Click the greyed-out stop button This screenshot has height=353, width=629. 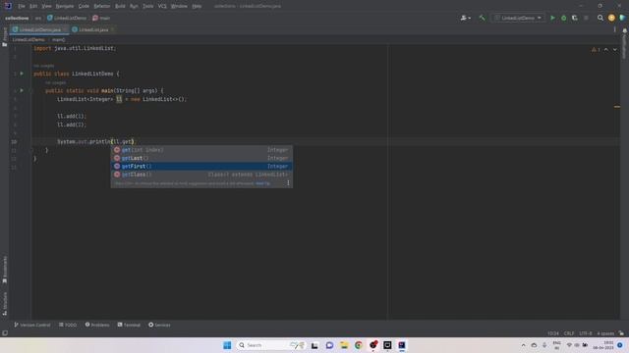[586, 18]
